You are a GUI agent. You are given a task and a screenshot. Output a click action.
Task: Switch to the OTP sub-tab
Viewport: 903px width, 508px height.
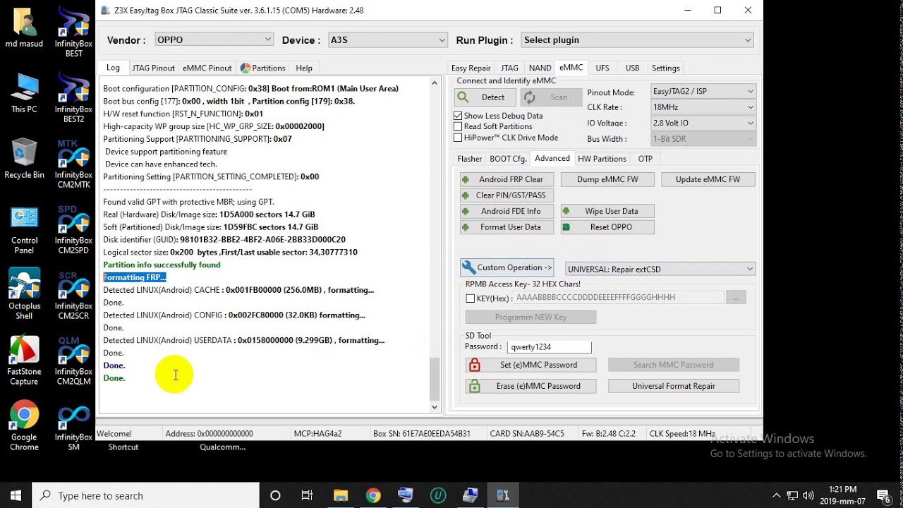[x=645, y=159]
